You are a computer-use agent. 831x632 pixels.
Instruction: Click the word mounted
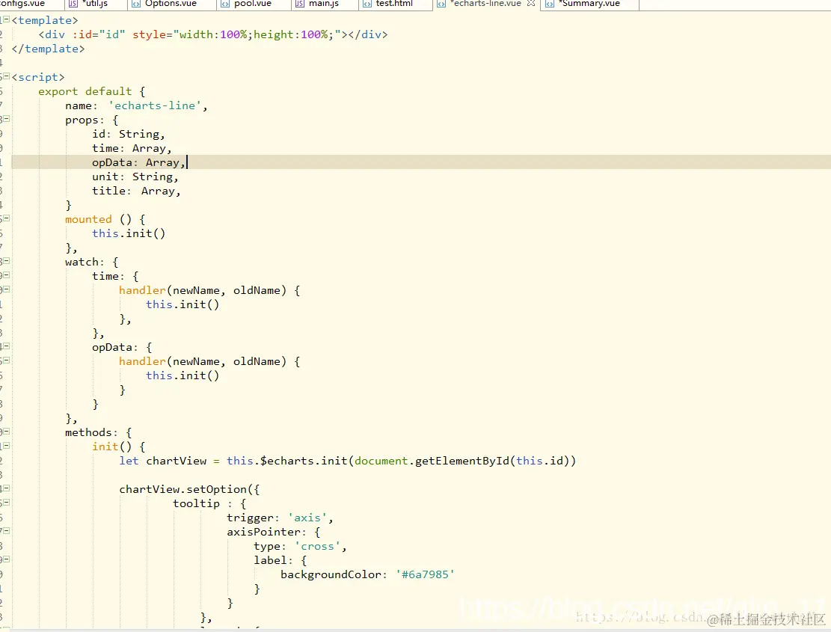coord(88,219)
